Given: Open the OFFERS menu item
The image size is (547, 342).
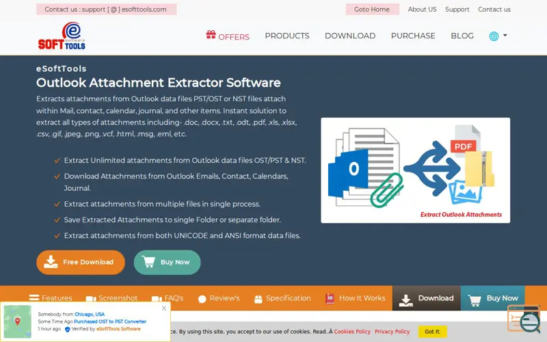Looking at the screenshot, I should coord(228,36).
